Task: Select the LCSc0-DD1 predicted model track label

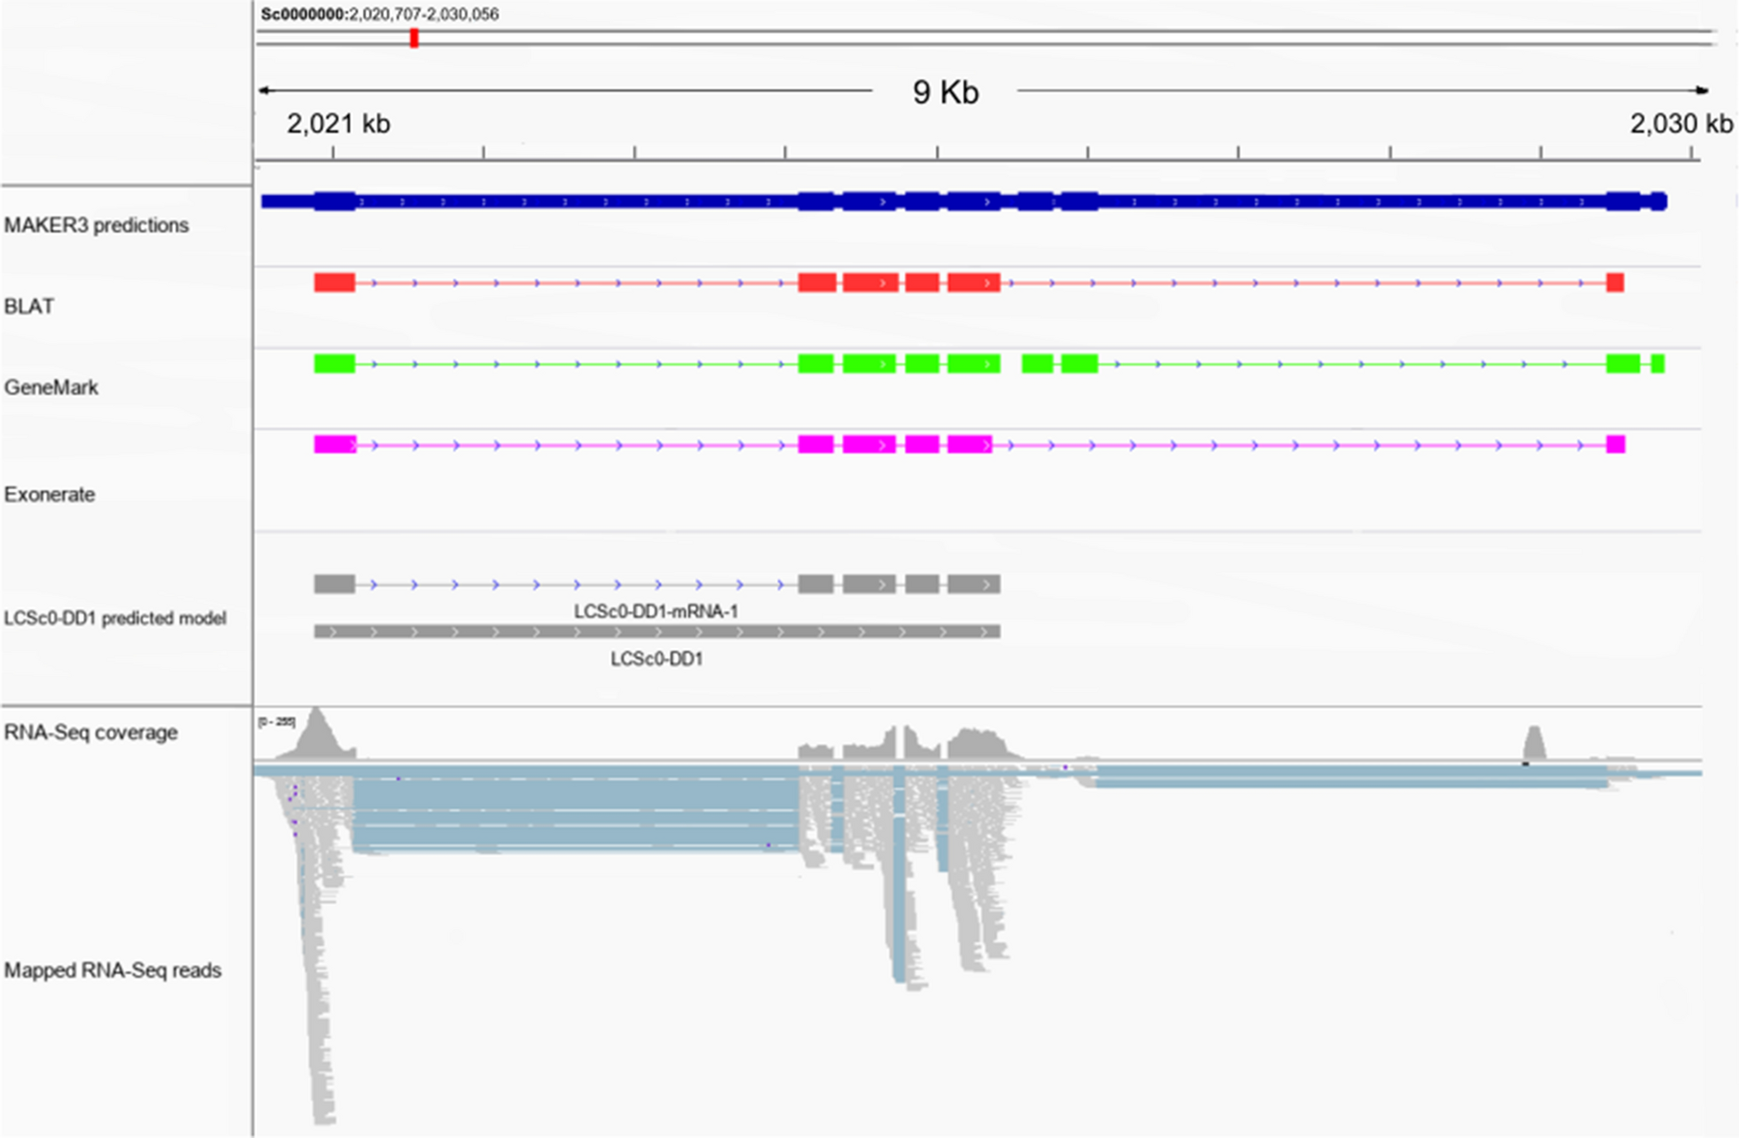Action: point(114,618)
